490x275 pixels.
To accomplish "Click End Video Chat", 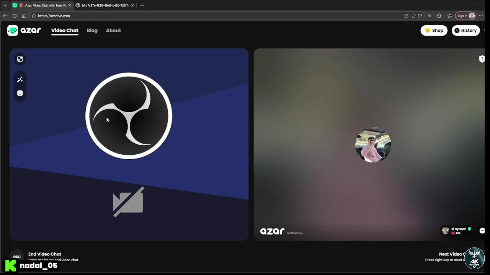I will 45,254.
